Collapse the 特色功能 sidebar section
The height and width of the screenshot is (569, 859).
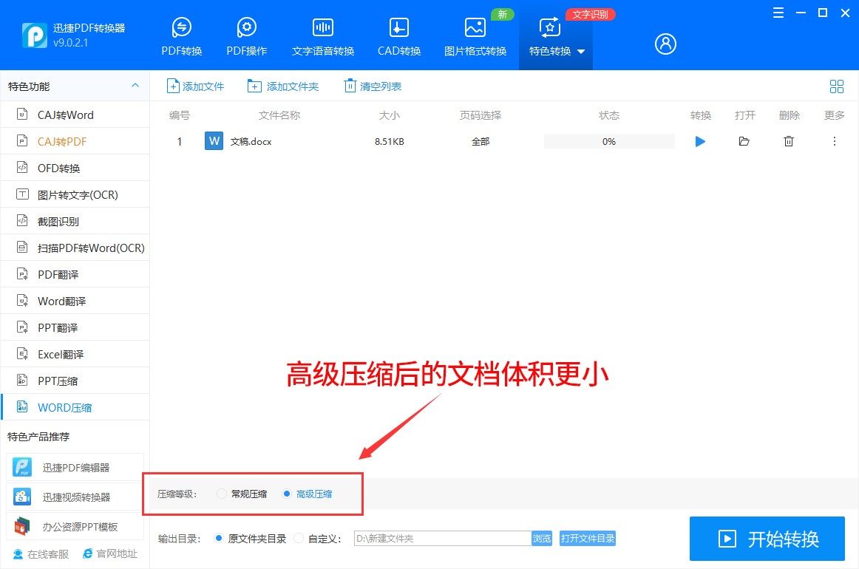tap(135, 86)
